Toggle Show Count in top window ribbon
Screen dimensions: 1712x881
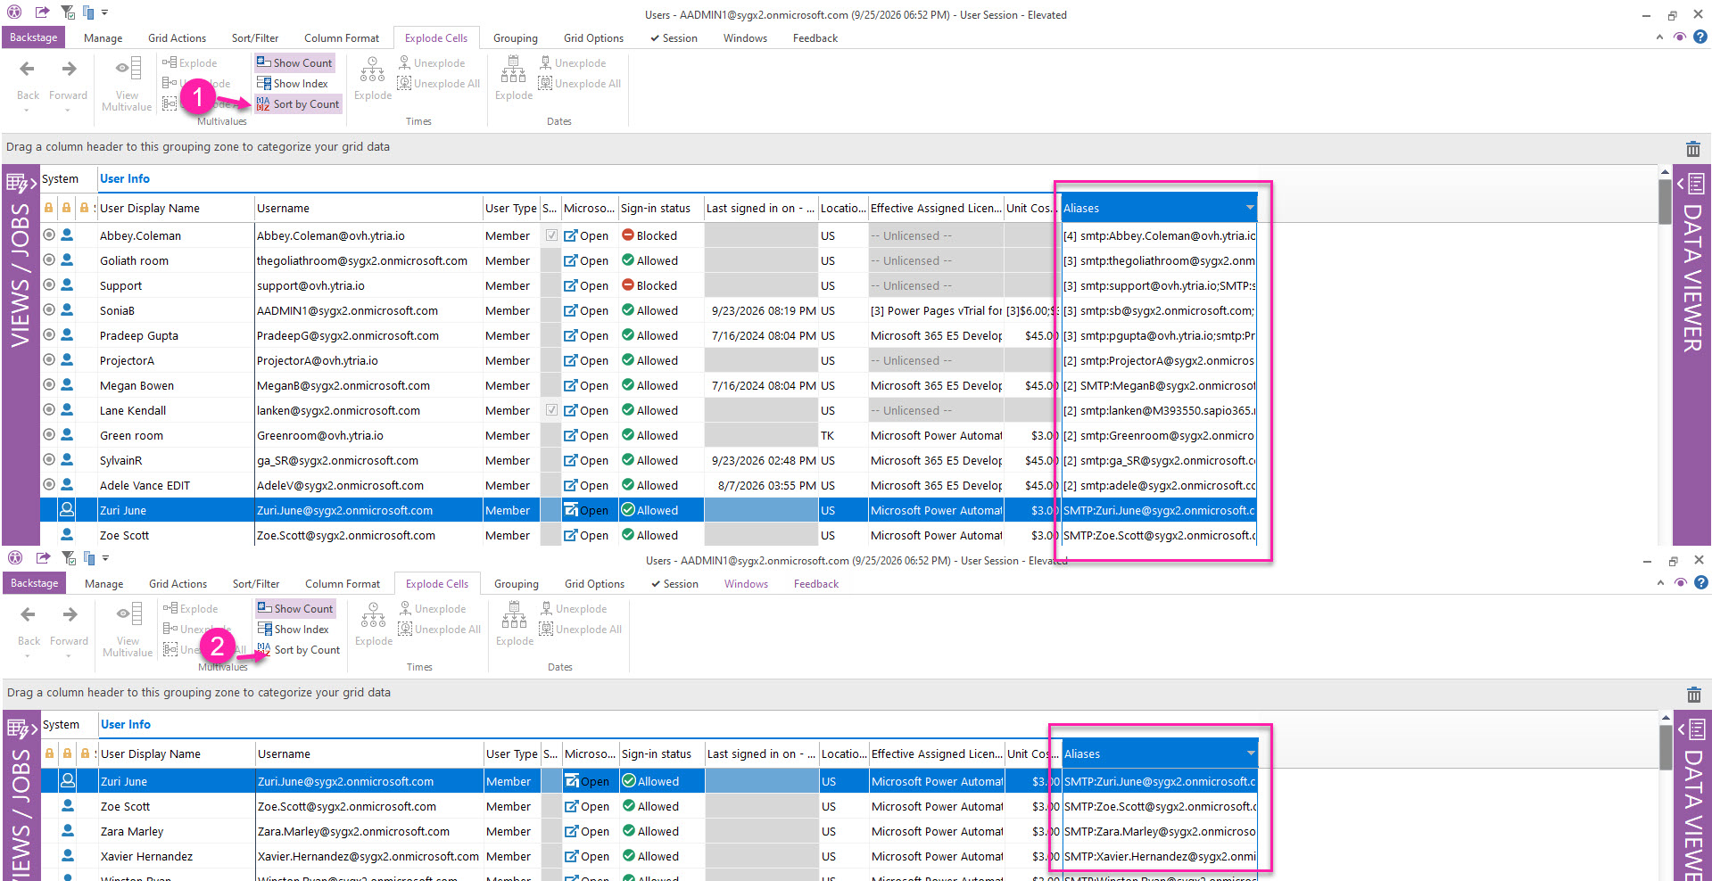(x=294, y=62)
